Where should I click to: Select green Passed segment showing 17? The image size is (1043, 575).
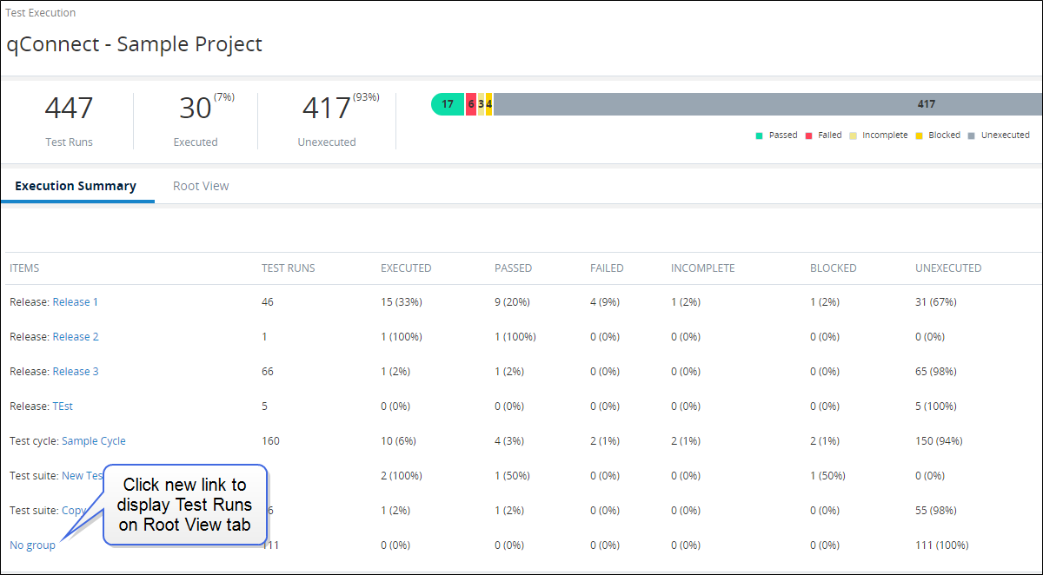[x=448, y=104]
